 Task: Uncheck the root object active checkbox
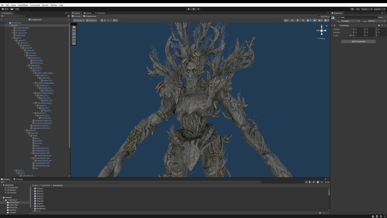point(338,17)
